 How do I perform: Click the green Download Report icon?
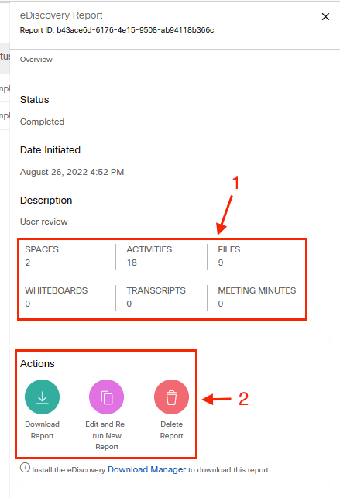[x=43, y=397]
